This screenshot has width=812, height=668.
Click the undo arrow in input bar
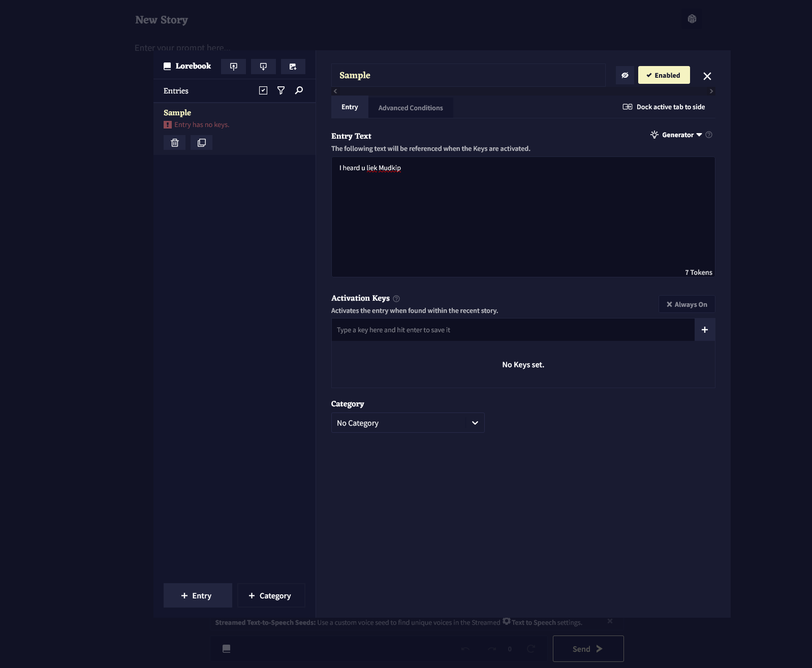465,649
